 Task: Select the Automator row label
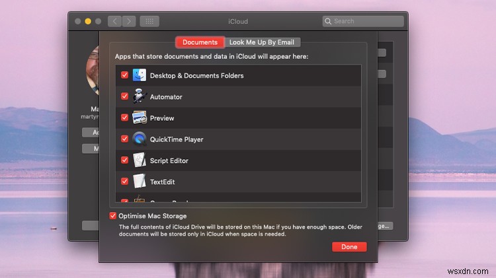pyautogui.click(x=166, y=97)
